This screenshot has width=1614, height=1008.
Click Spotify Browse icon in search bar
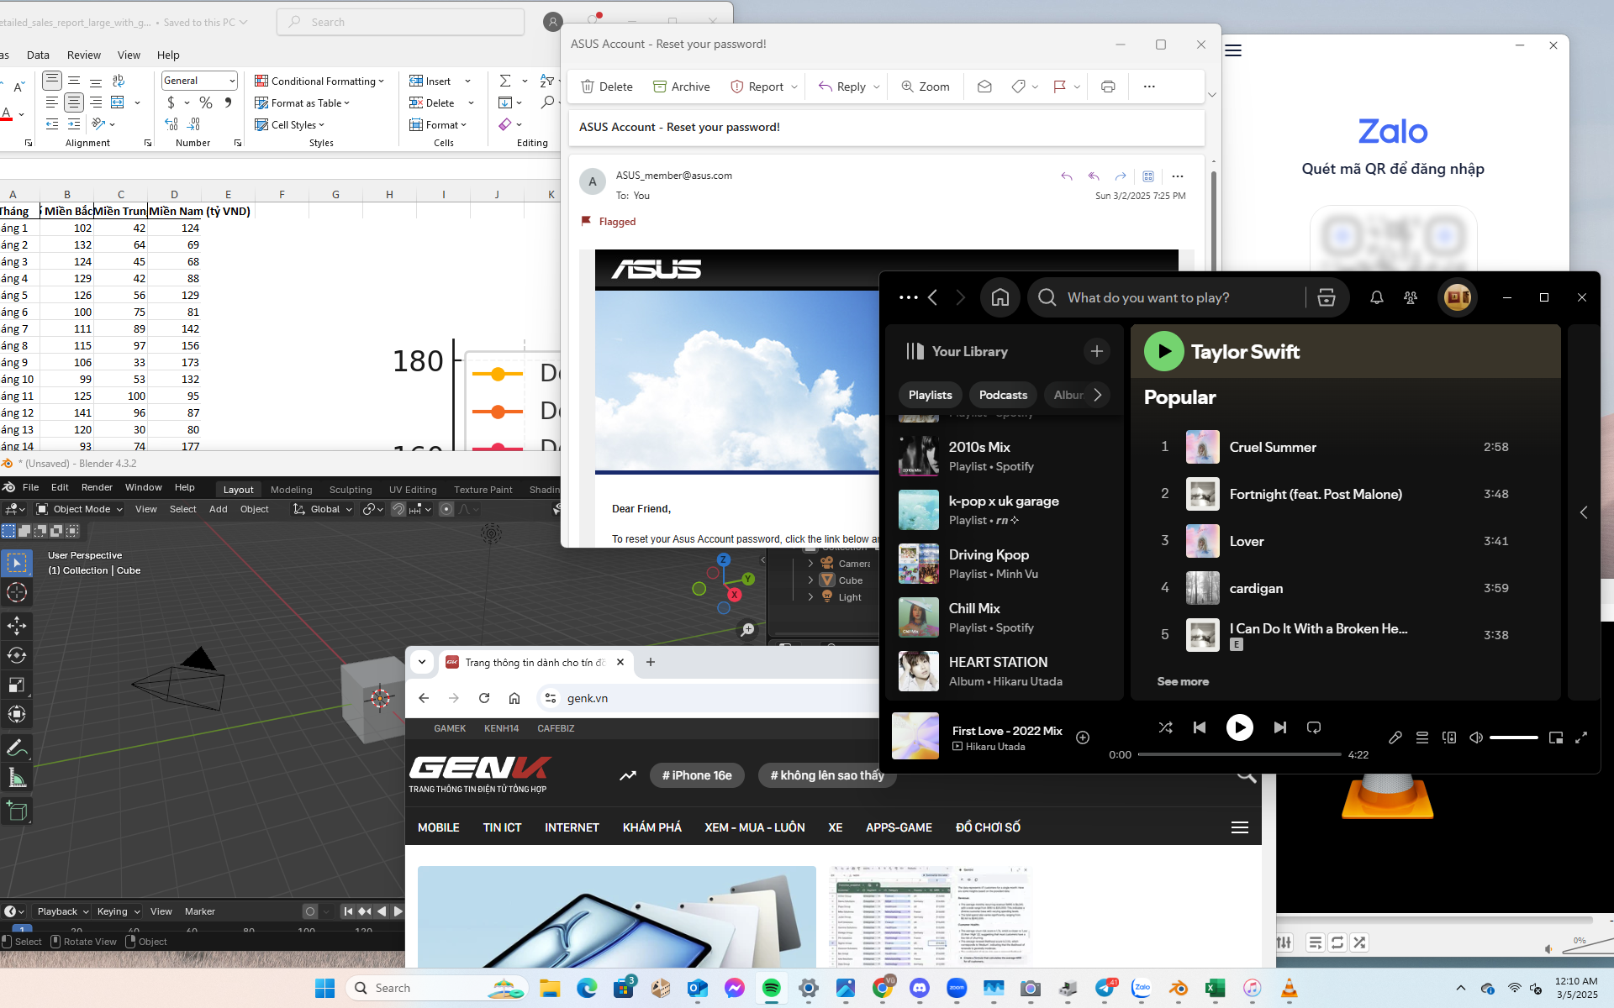coord(1327,297)
